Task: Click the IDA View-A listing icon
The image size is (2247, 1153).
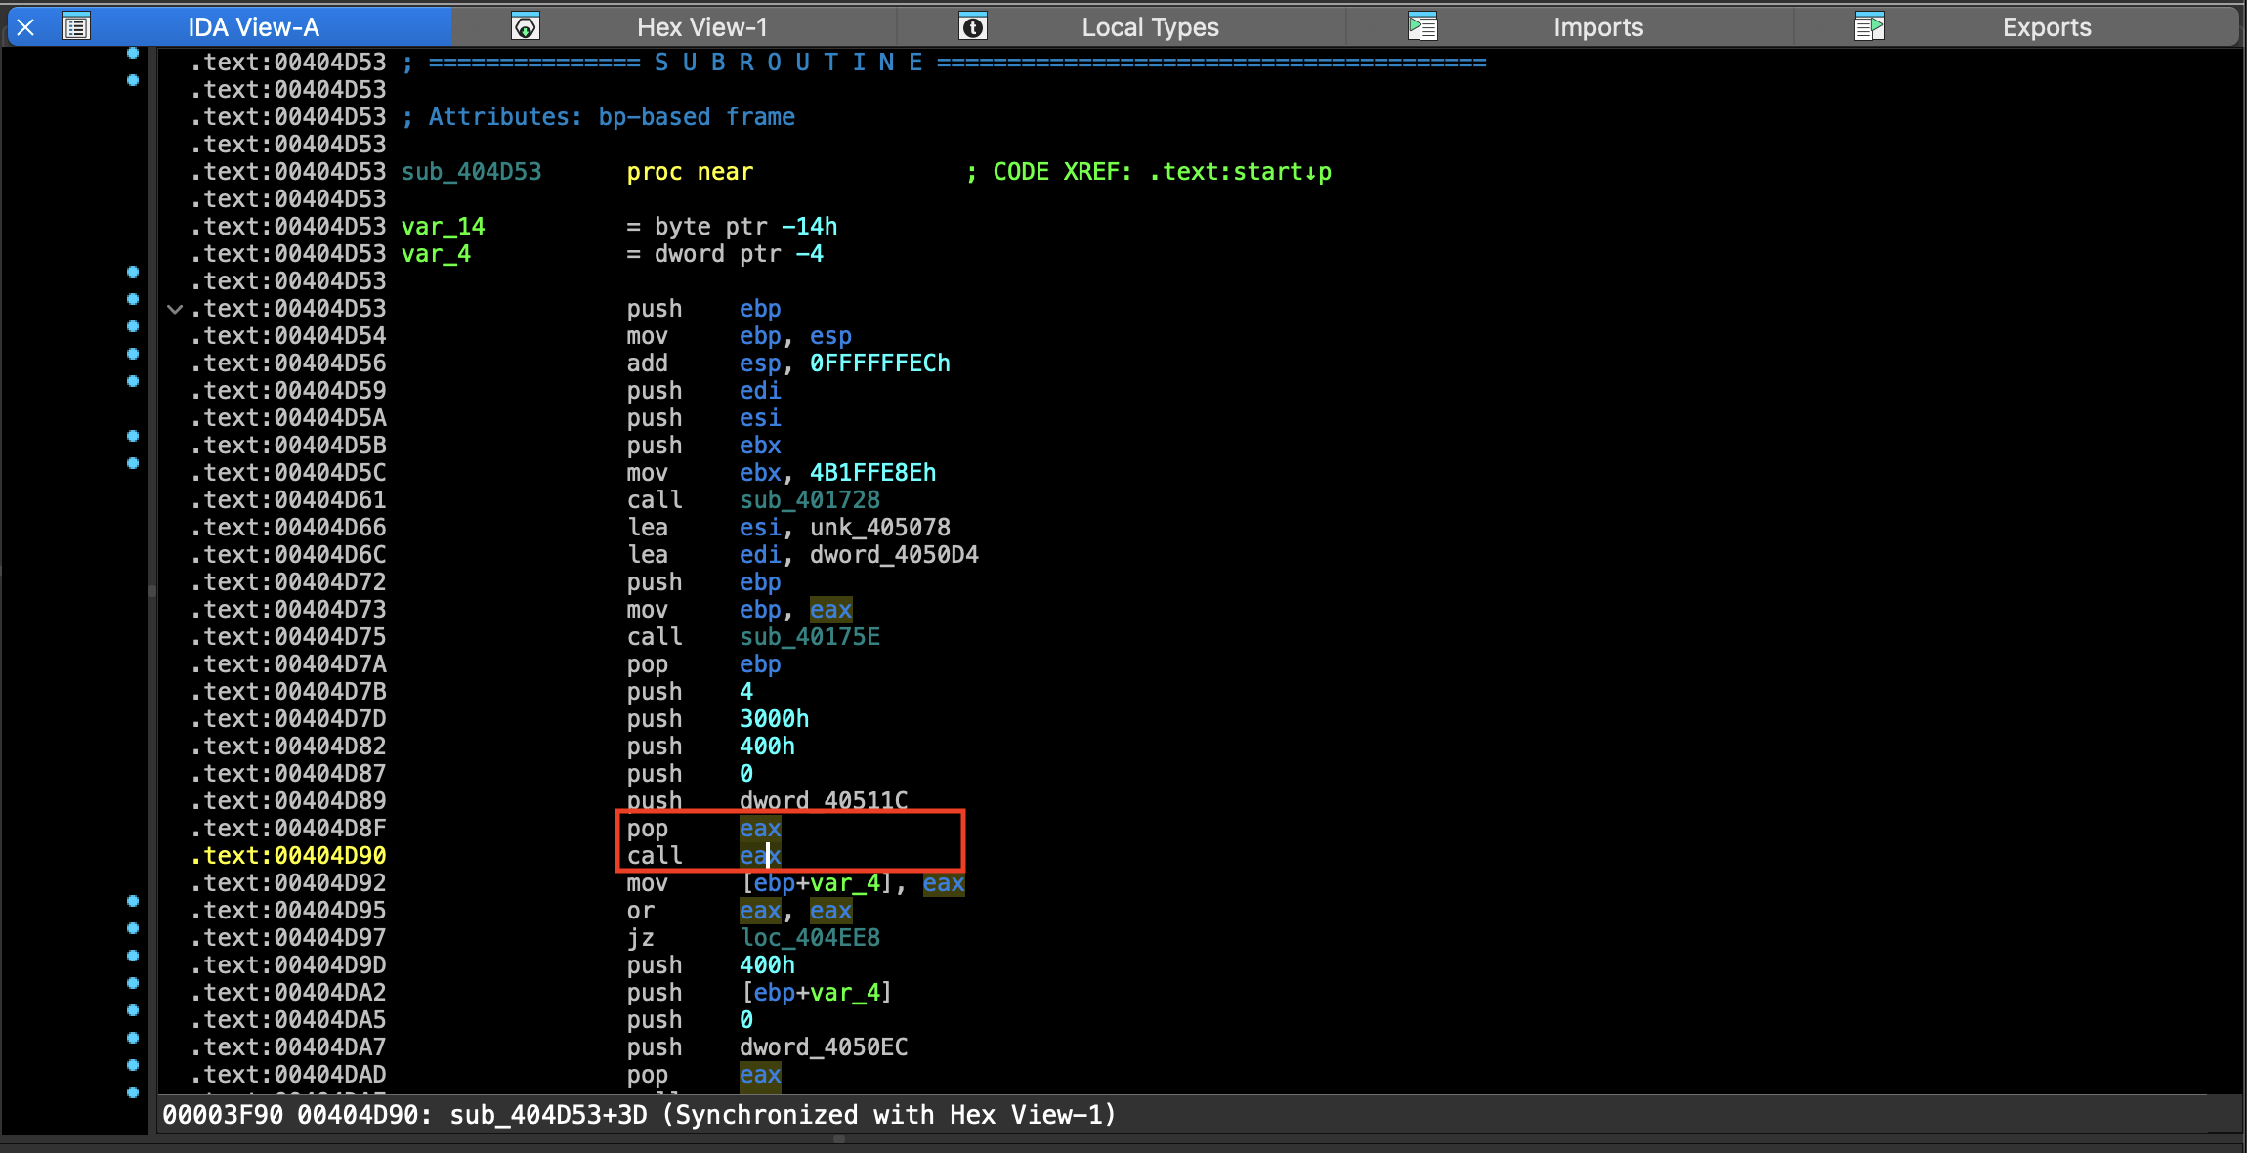Action: pyautogui.click(x=76, y=27)
